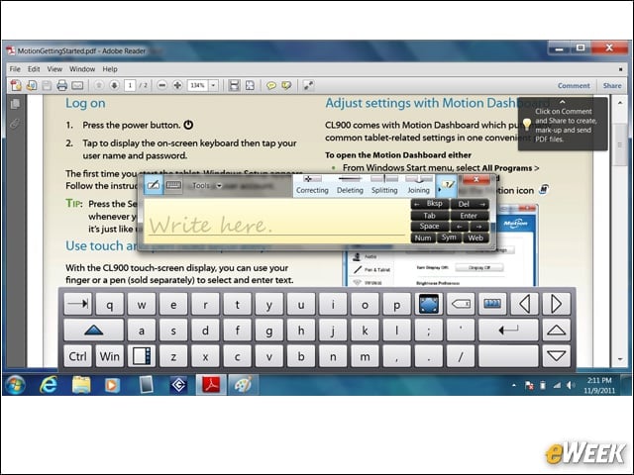Open the Edit menu
Screen dimensions: 634x475
pyautogui.click(x=34, y=69)
